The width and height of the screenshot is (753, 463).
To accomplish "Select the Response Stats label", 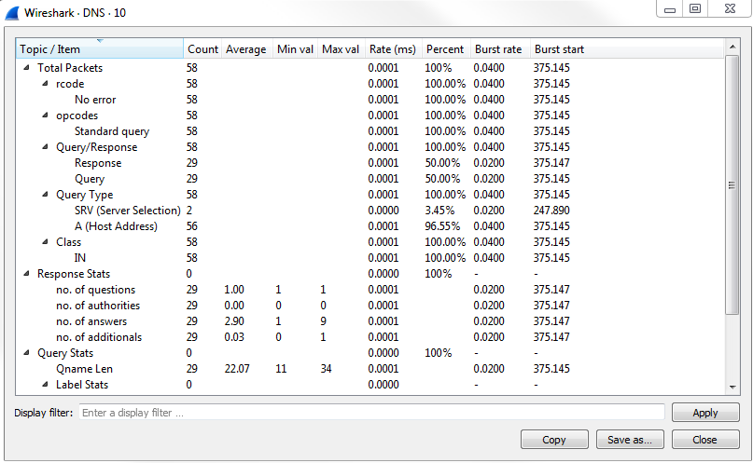I will [74, 273].
